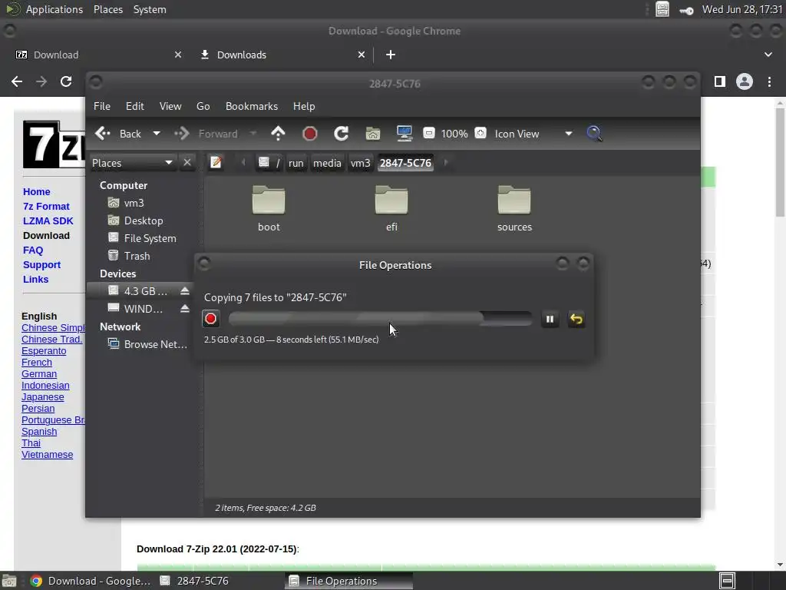Select the 2847-5C76 path segment
The height and width of the screenshot is (590, 786).
[405, 163]
